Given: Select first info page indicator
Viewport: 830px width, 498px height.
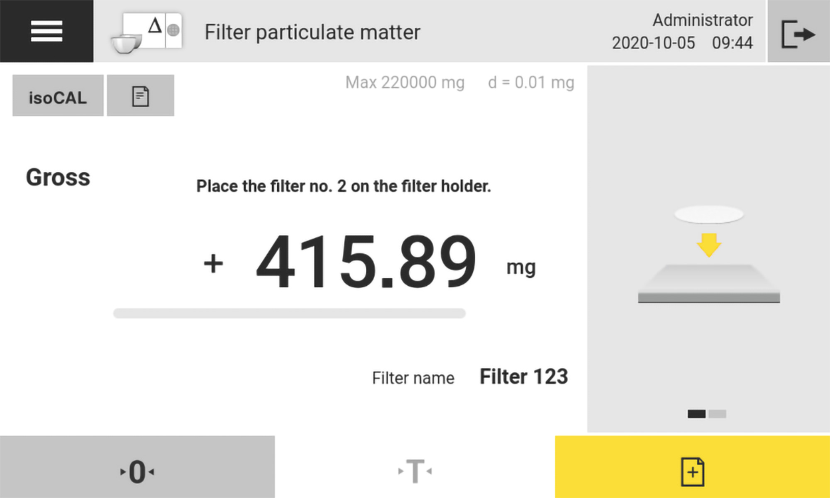Looking at the screenshot, I should tap(696, 414).
